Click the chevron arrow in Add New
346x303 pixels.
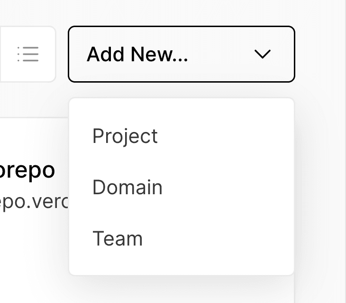(262, 54)
